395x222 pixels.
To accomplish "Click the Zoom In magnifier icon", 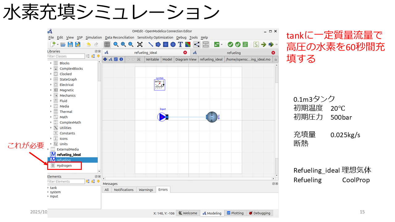I will point(123,44).
